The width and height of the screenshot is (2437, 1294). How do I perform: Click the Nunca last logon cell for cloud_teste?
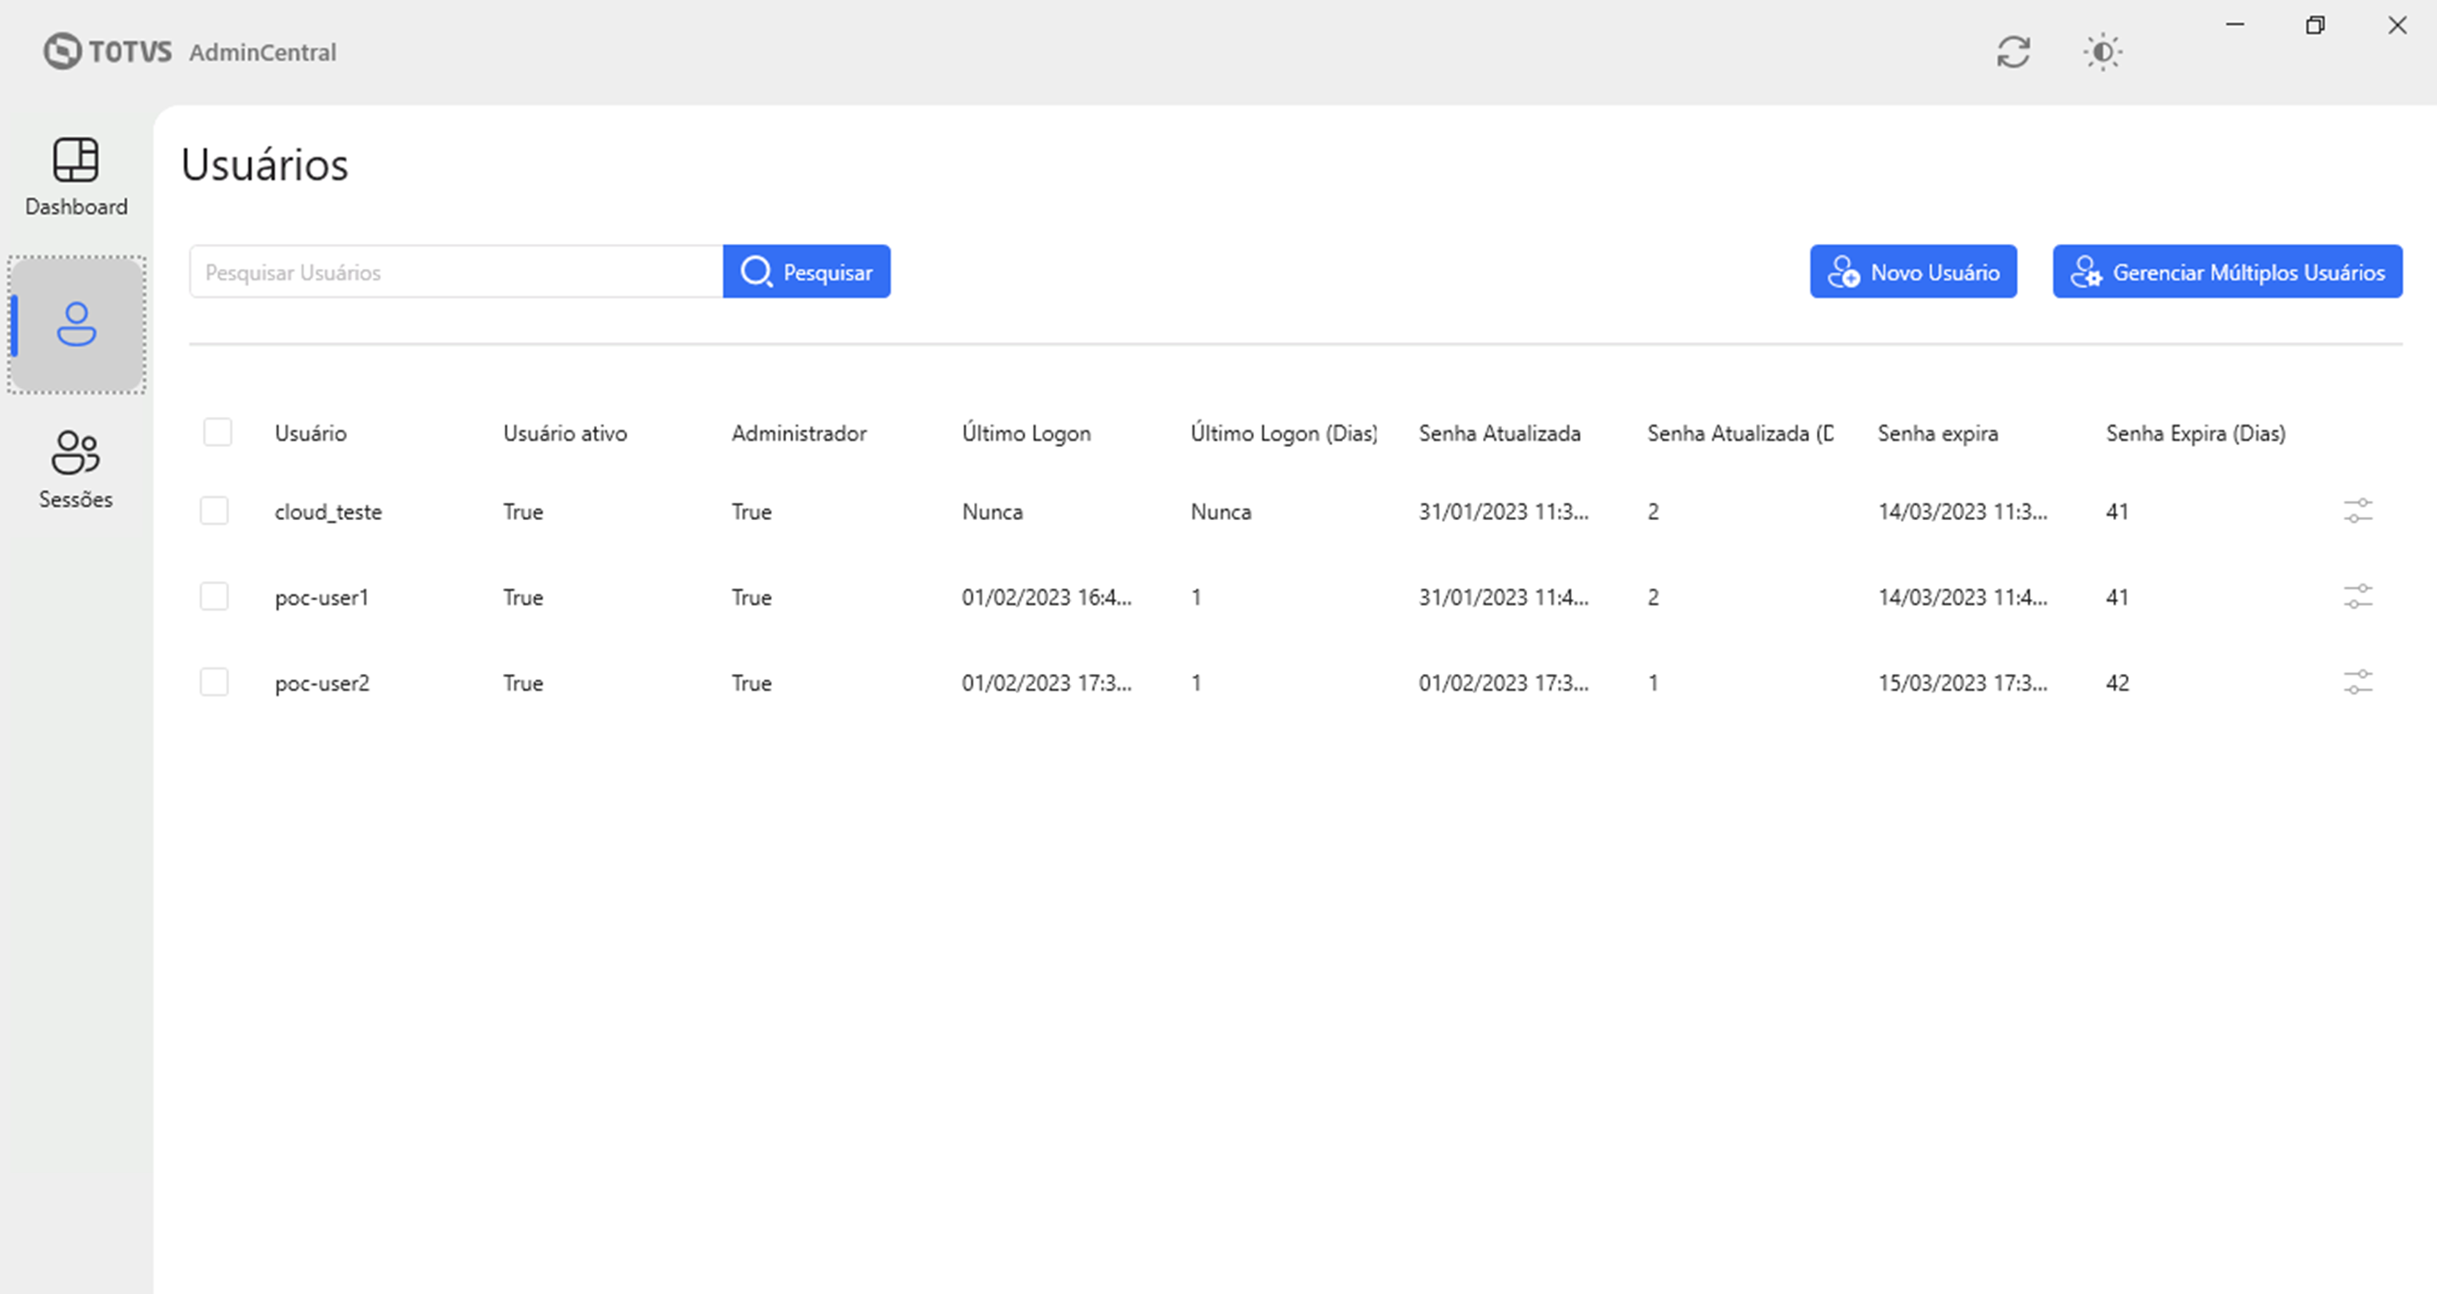point(992,512)
